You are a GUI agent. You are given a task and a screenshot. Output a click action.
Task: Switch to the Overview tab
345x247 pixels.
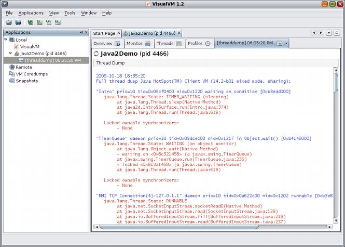pos(107,44)
